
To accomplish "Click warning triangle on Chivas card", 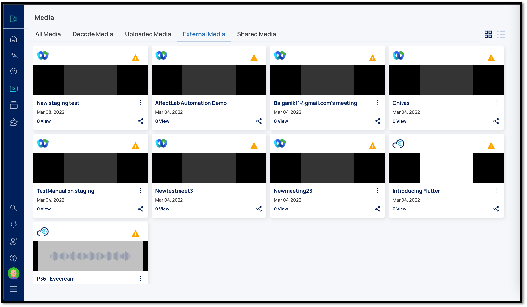I will (491, 58).
